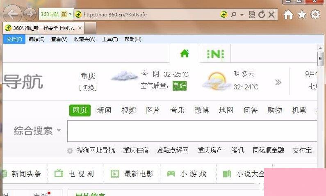Select the 机票 search category
Image resolution: width=326 pixels, height=196 pixels.
(299, 110)
